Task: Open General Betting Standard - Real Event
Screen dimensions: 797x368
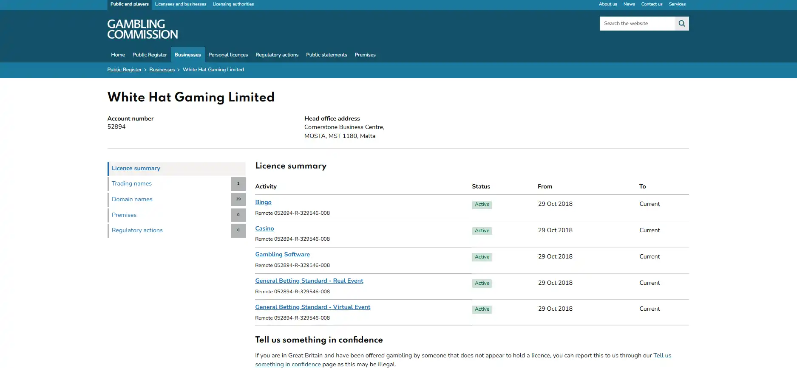Action: (309, 281)
